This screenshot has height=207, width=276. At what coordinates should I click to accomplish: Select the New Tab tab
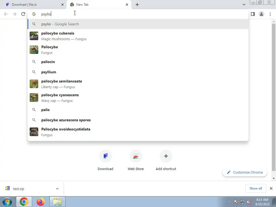click(x=99, y=5)
